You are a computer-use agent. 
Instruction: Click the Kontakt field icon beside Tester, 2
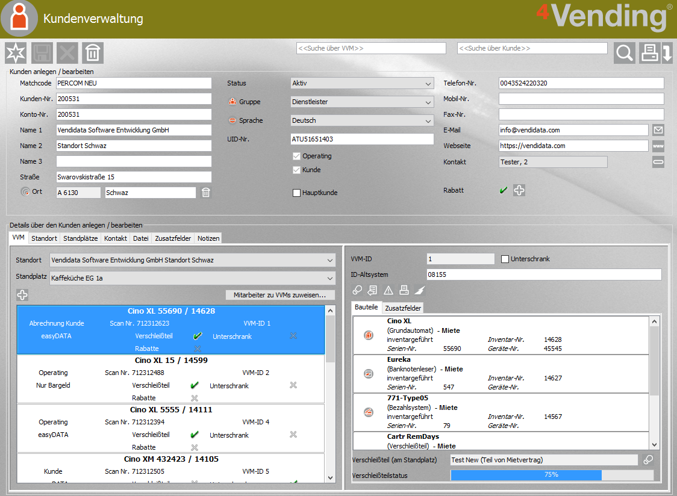coord(658,162)
